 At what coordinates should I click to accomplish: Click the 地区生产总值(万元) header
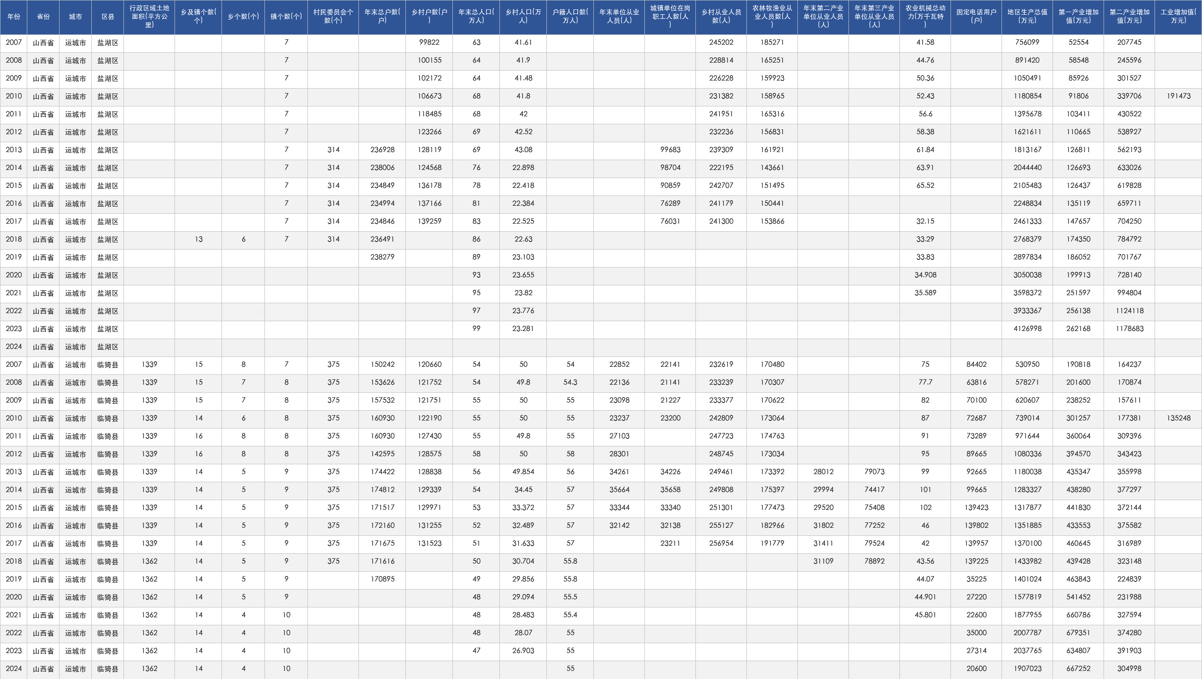(1027, 17)
